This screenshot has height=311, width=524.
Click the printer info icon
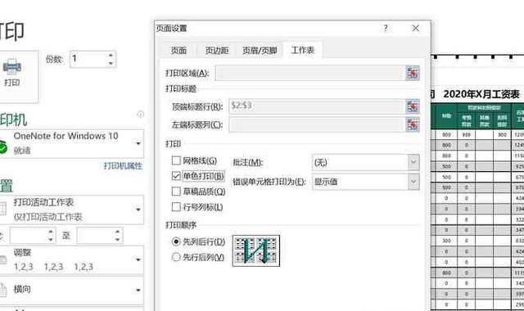pos(140,115)
